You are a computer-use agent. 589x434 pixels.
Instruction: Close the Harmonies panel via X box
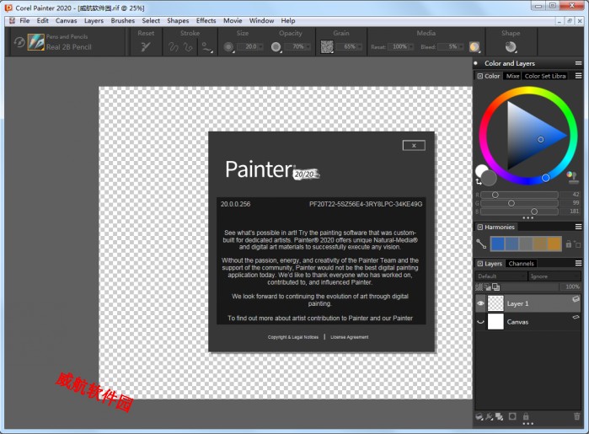pyautogui.click(x=480, y=227)
